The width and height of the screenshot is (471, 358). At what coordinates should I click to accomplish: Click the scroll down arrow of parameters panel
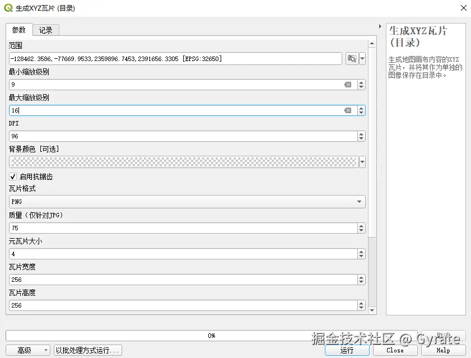pos(372,310)
